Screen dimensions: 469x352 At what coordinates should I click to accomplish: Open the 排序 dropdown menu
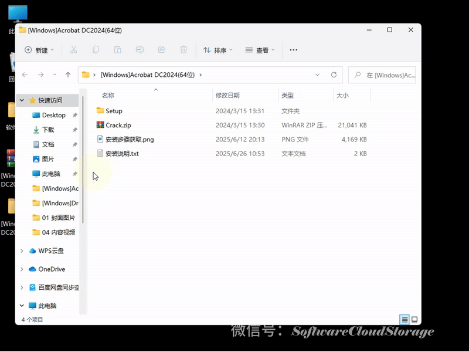pos(218,50)
